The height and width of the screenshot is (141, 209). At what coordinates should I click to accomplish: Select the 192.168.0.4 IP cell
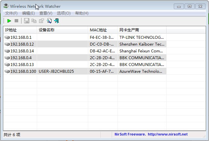21,58
